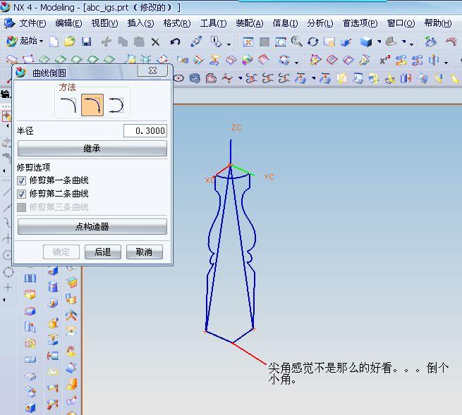Close the 曲线倒圆 dialog
The image size is (462, 415).
(152, 70)
